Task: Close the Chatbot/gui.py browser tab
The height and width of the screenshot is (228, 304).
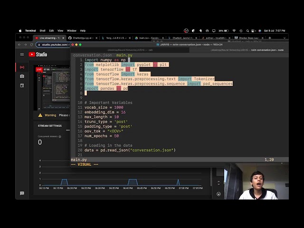Action: point(96,38)
